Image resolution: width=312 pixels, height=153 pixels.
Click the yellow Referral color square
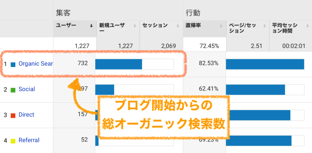click(13, 141)
